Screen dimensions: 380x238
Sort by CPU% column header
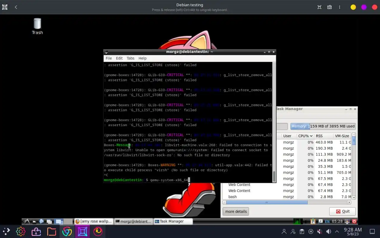pos(305,136)
